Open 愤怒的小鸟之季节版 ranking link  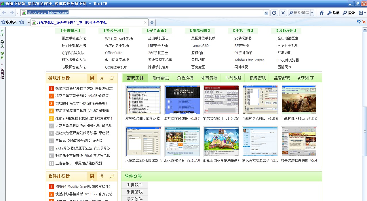(81, 103)
